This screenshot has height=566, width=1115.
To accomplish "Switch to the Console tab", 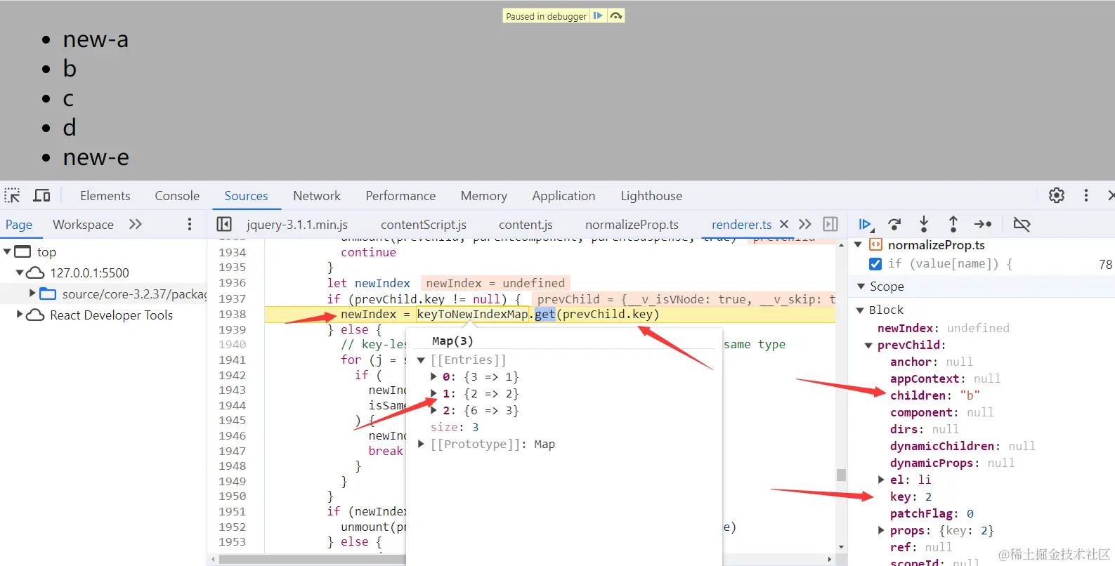I will click(177, 196).
